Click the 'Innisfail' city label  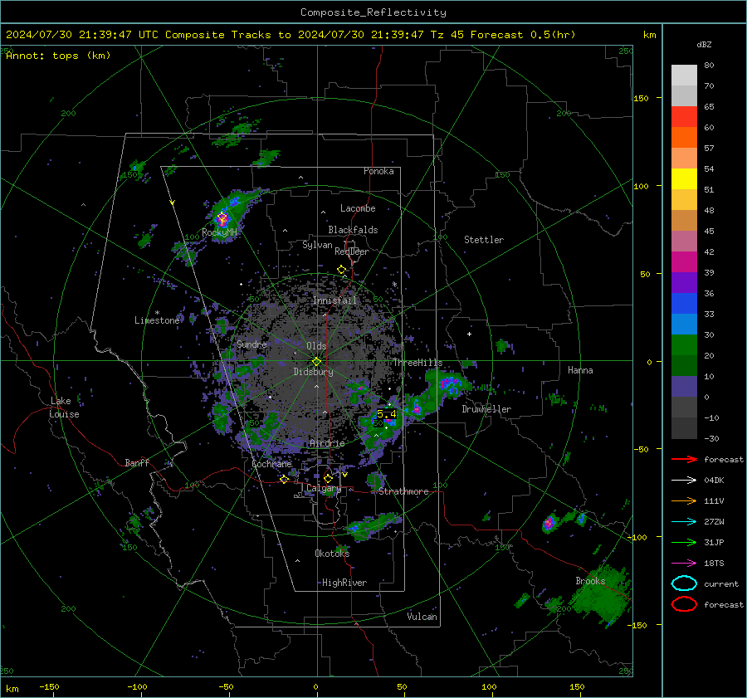tap(334, 300)
